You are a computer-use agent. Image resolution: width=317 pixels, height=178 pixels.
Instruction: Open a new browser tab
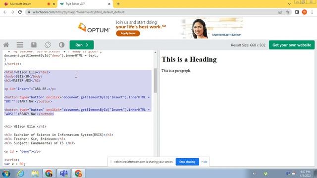118,4
